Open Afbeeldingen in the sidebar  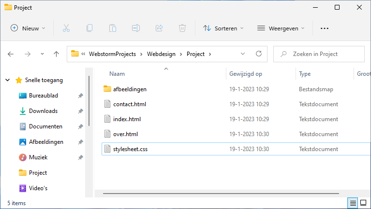[46, 142]
